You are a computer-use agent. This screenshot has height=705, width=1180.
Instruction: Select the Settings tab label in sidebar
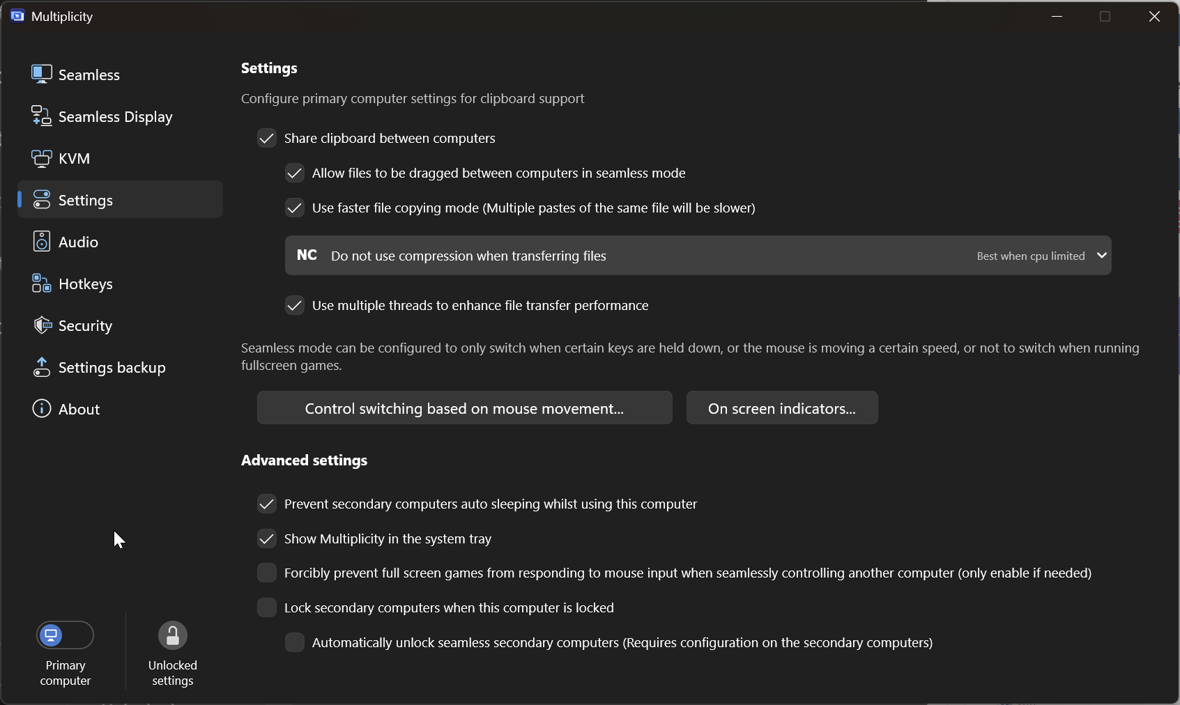[x=86, y=201]
